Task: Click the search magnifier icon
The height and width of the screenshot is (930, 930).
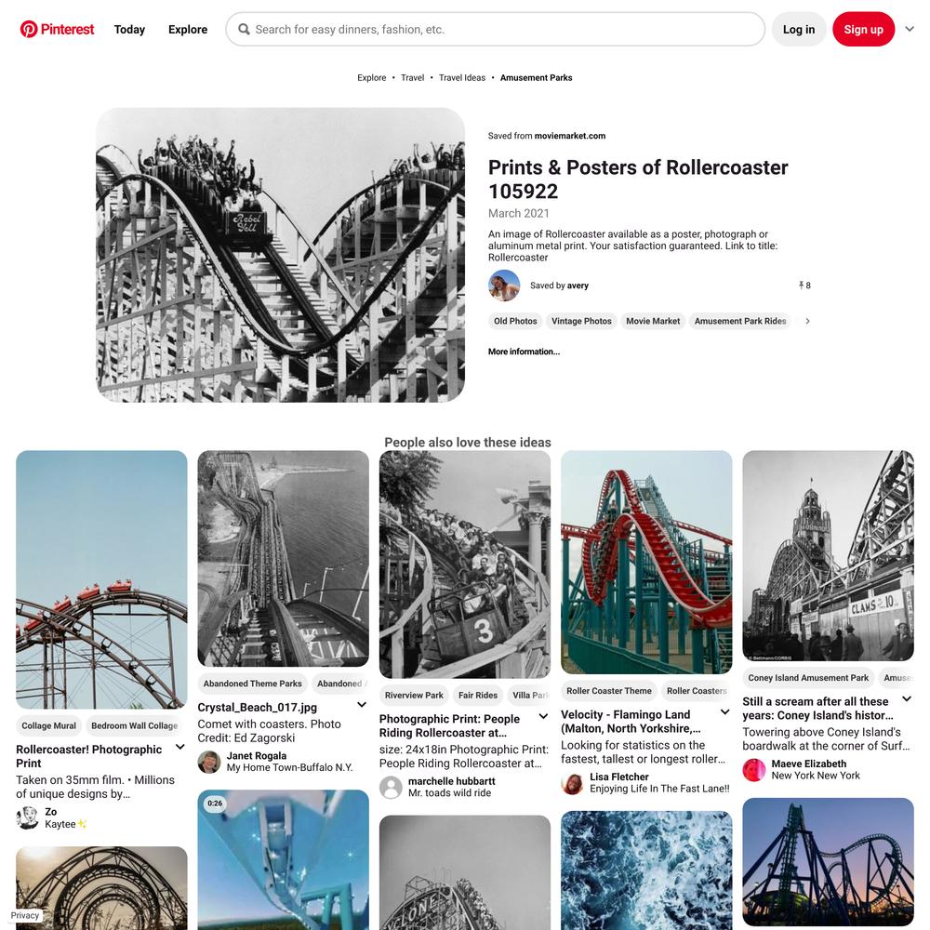Action: coord(244,29)
